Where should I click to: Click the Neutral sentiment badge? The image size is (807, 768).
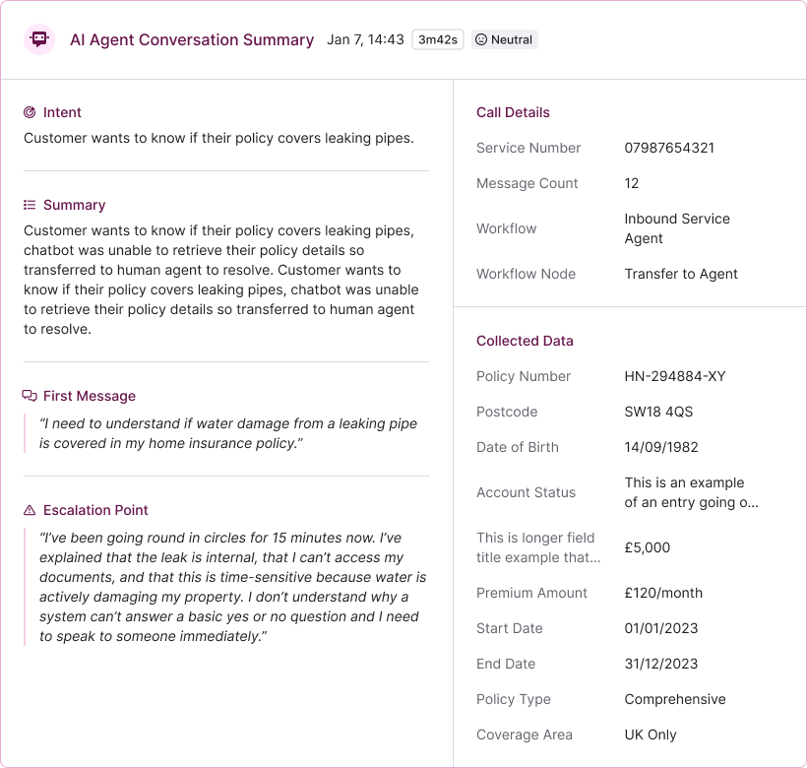pyautogui.click(x=505, y=40)
